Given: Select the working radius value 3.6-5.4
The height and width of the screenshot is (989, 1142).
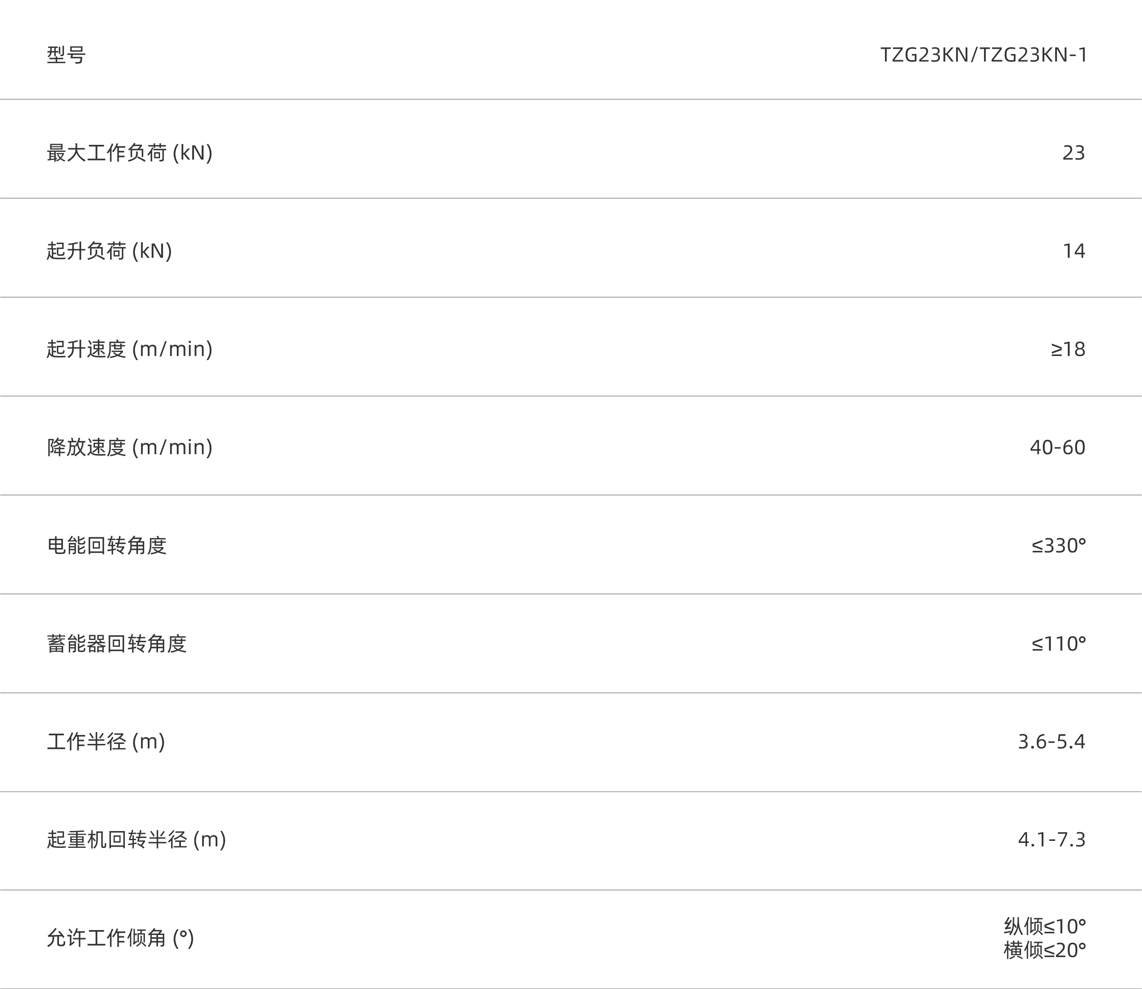Looking at the screenshot, I should coord(1051,742).
